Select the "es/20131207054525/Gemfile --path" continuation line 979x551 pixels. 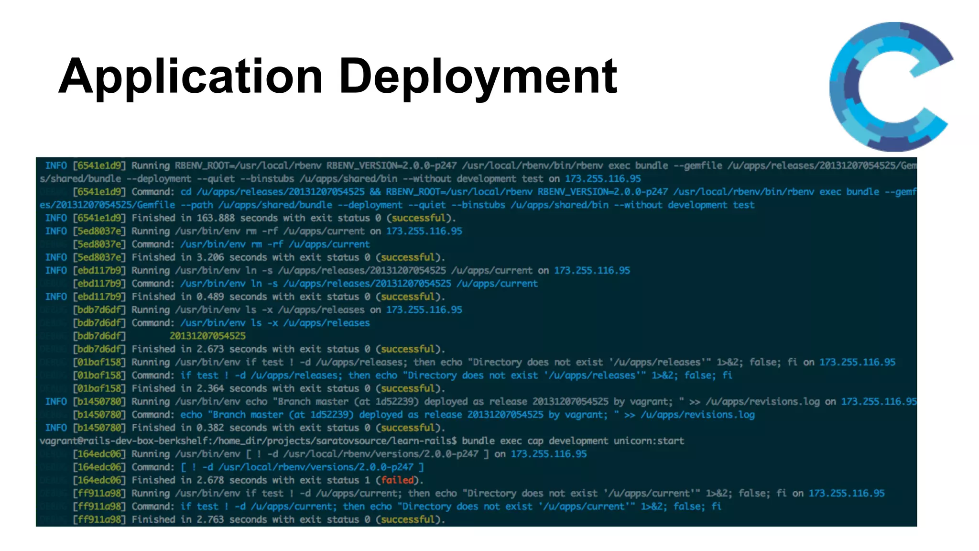(x=397, y=205)
